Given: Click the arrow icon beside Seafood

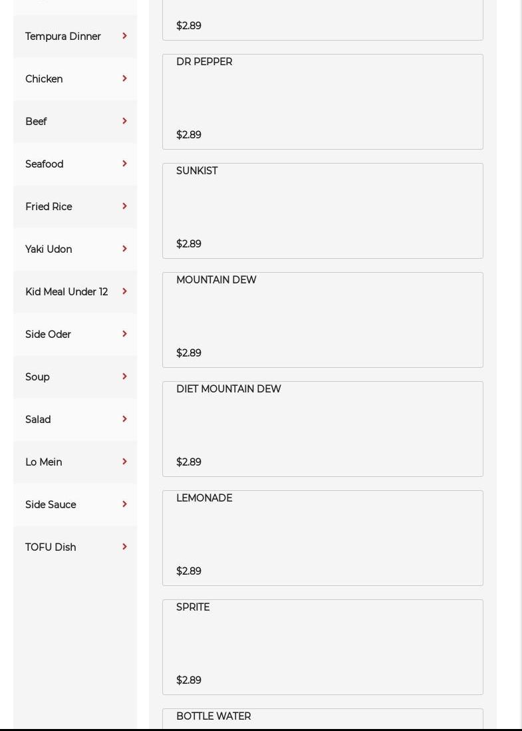Looking at the screenshot, I should point(124,164).
